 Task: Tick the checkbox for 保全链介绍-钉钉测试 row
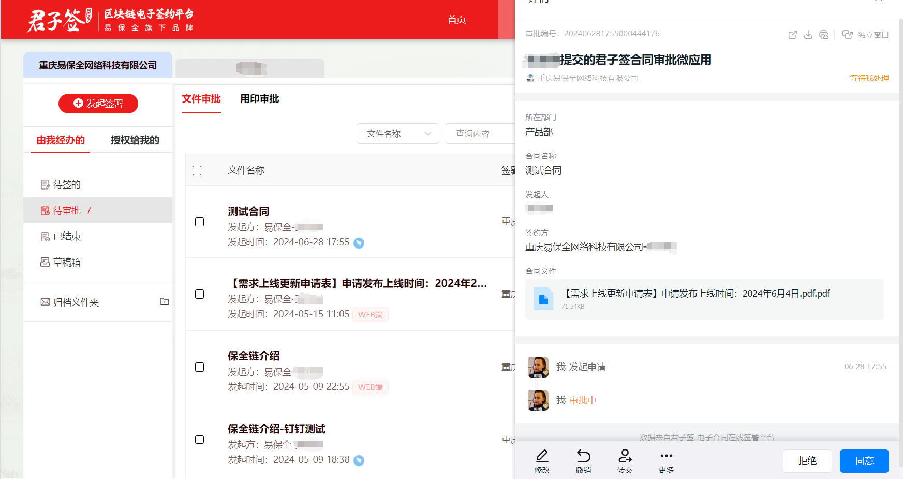(200, 440)
